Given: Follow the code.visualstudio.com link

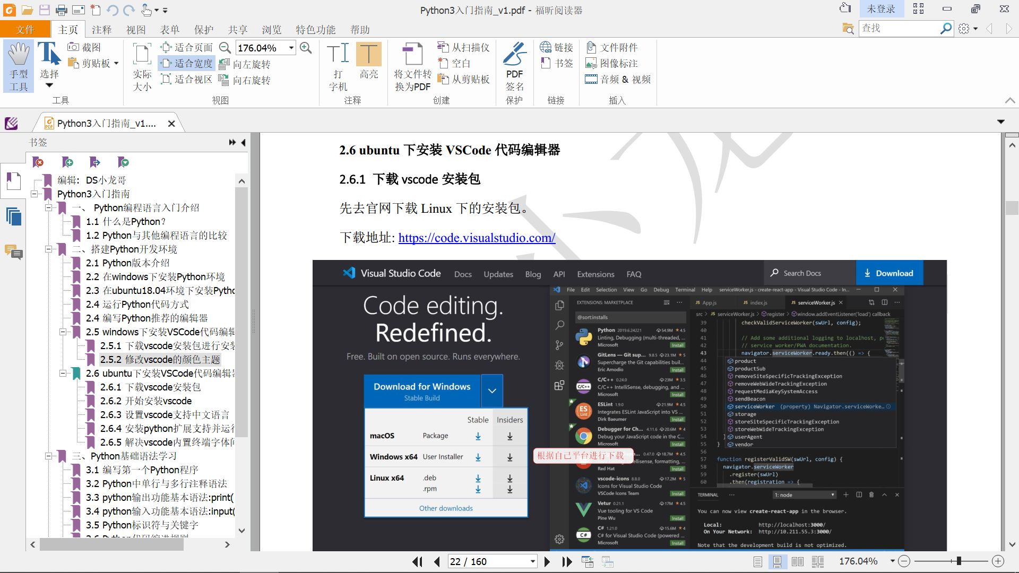Looking at the screenshot, I should pos(476,238).
